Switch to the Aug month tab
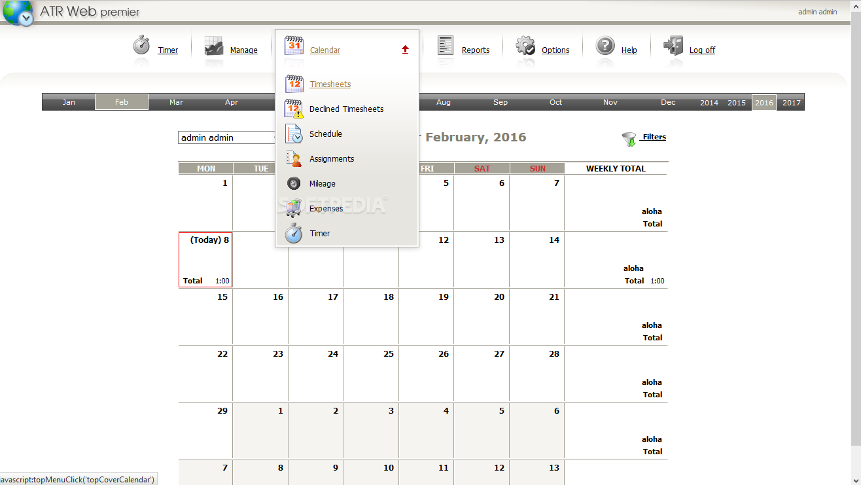The width and height of the screenshot is (861, 485). coord(444,102)
